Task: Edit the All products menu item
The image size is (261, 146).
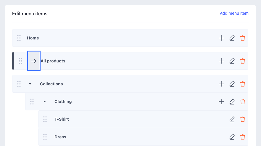Action: 232,61
